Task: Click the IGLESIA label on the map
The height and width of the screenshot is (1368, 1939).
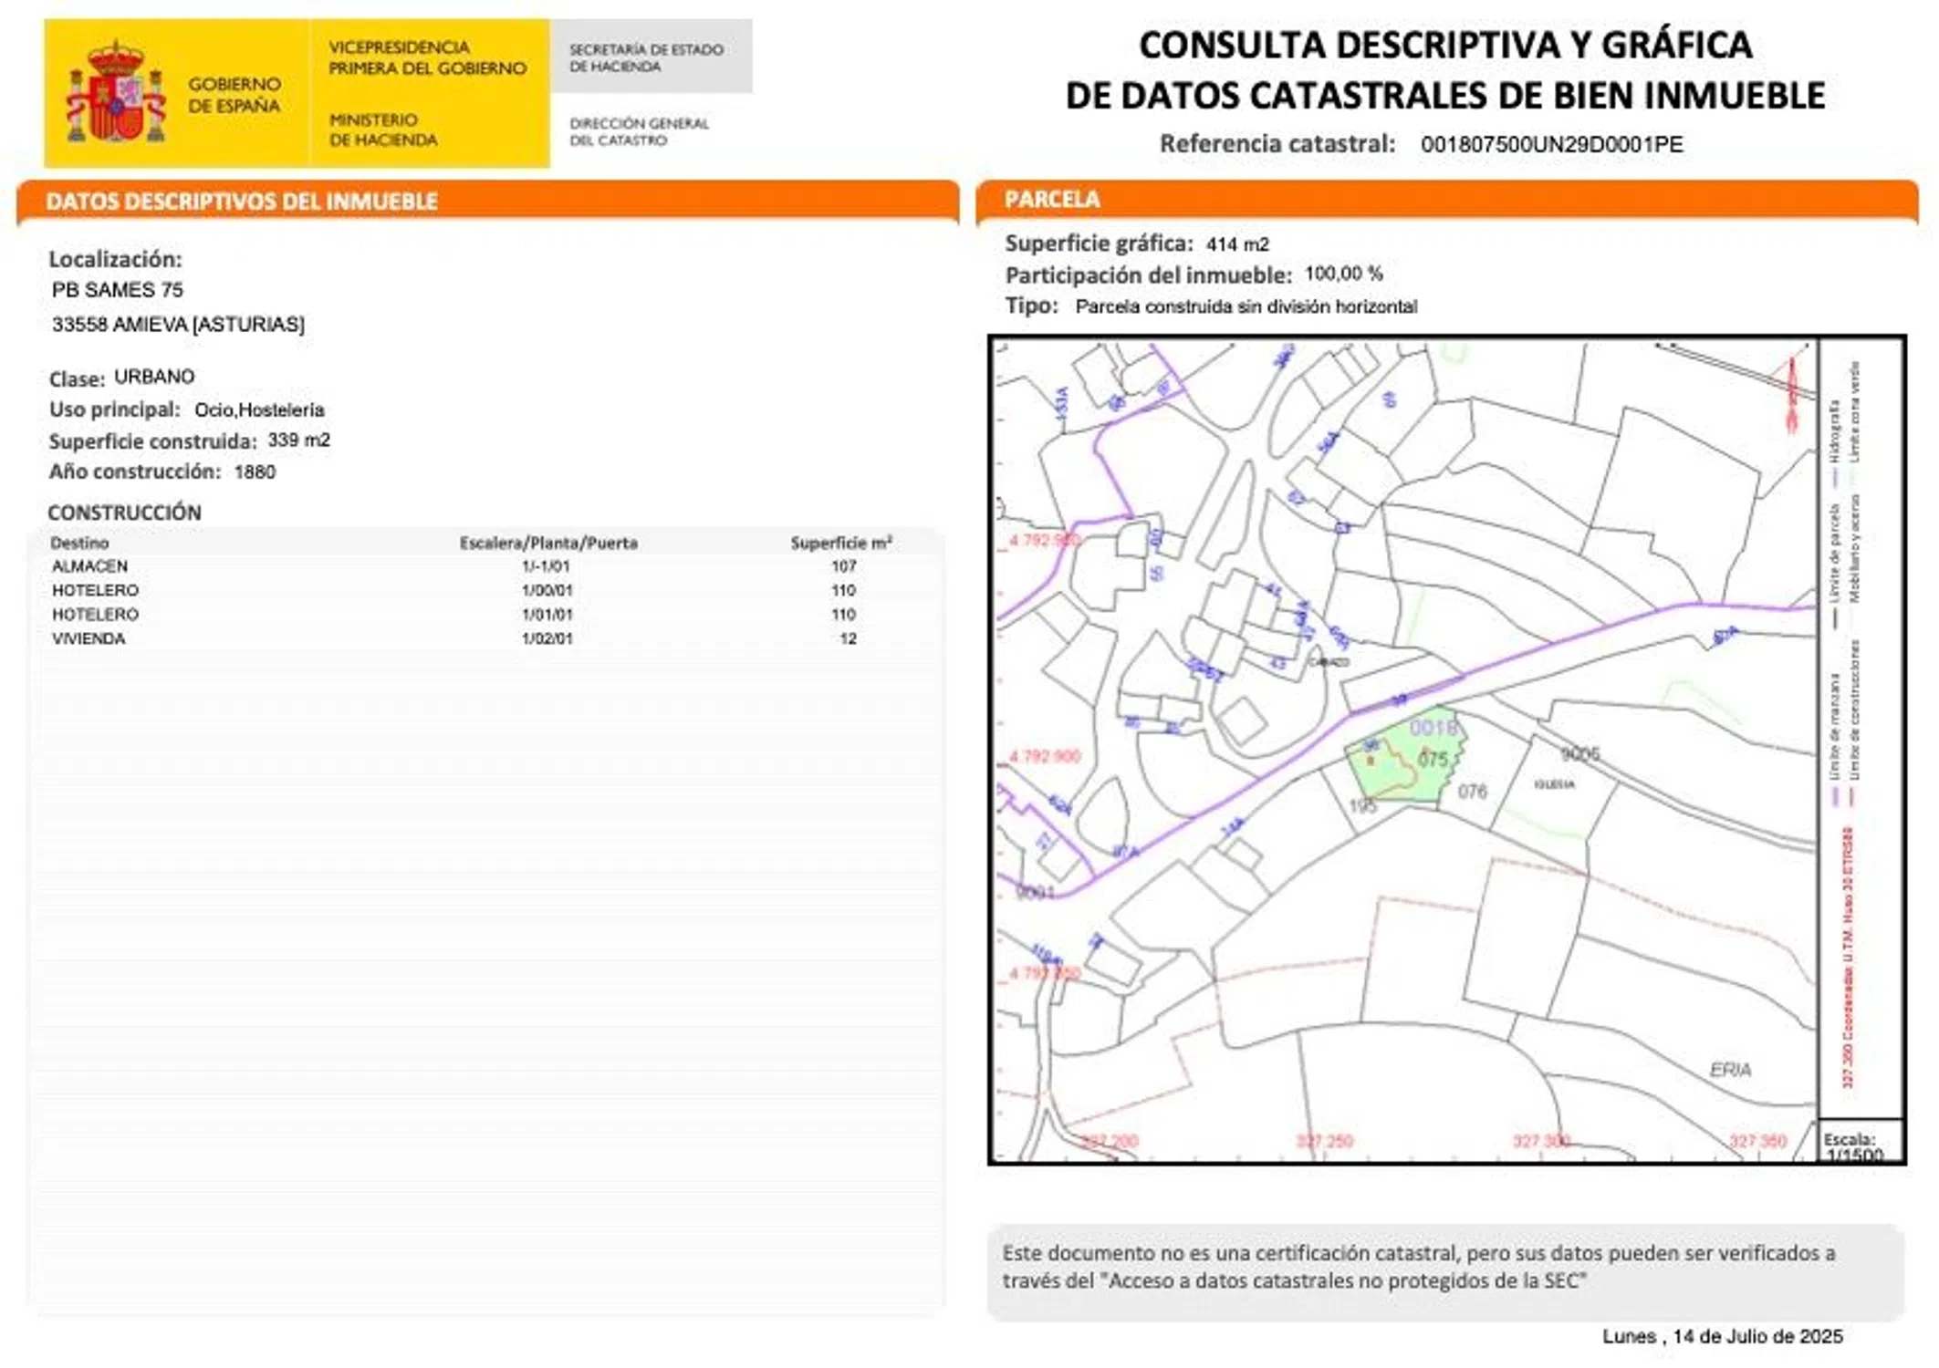Action: 1554,784
